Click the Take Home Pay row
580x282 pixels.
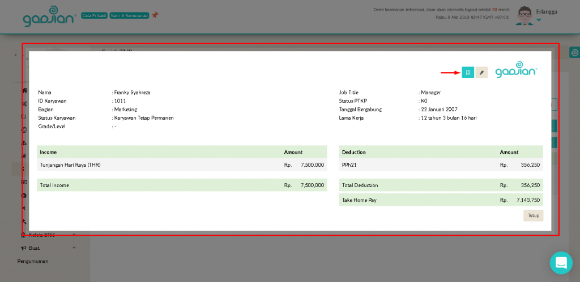[441, 200]
